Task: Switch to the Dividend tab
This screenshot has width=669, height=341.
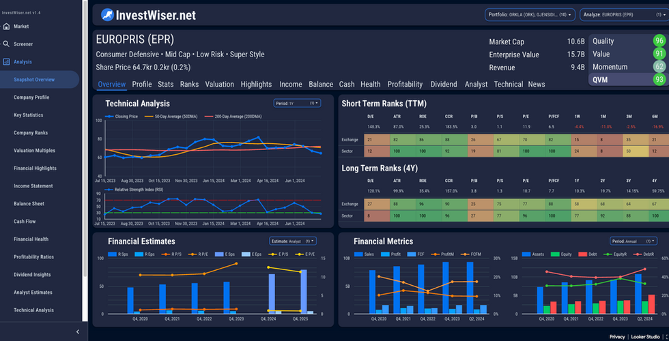Action: [444, 85]
